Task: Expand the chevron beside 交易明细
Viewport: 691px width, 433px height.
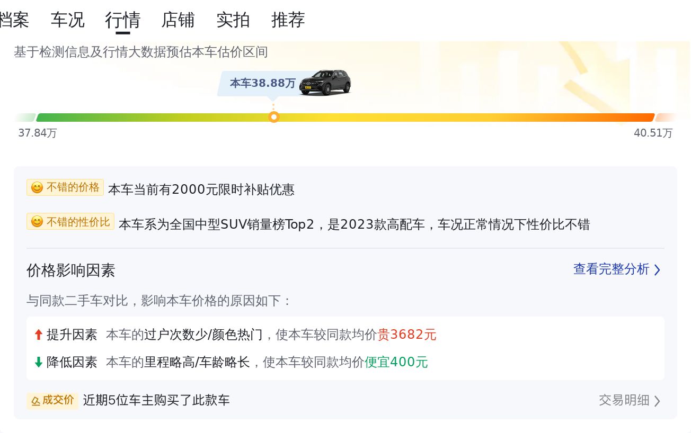Action: 657,401
